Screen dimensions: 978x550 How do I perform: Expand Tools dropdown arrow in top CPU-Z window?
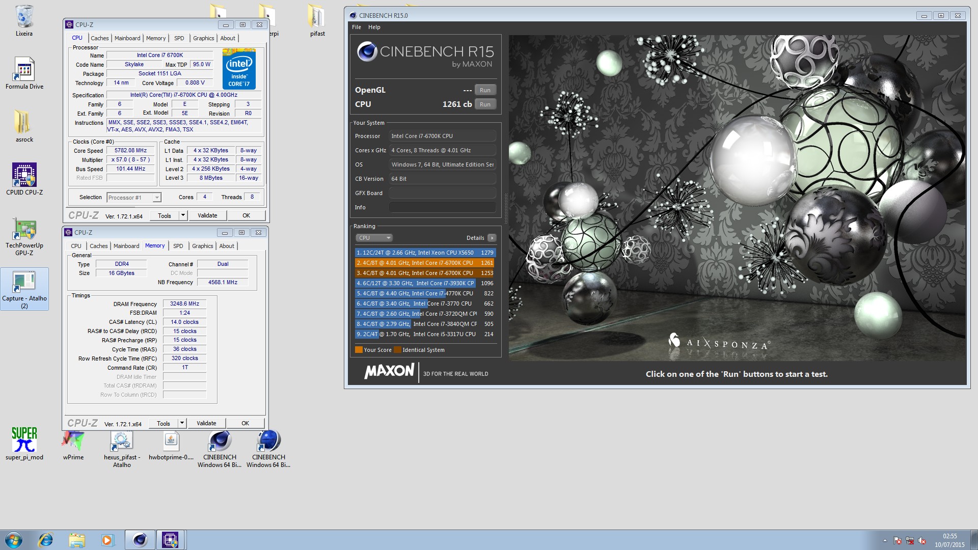[183, 215]
